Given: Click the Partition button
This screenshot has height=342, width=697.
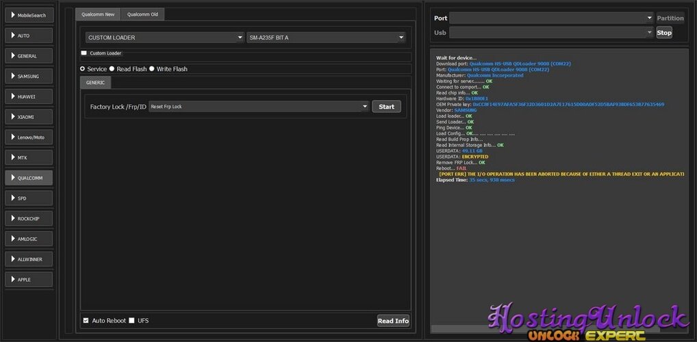Looking at the screenshot, I should coord(670,18).
